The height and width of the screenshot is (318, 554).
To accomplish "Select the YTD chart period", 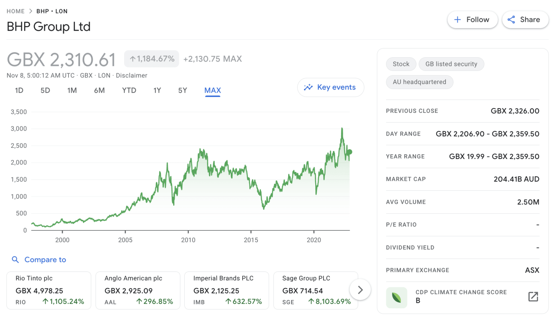I will 129,90.
